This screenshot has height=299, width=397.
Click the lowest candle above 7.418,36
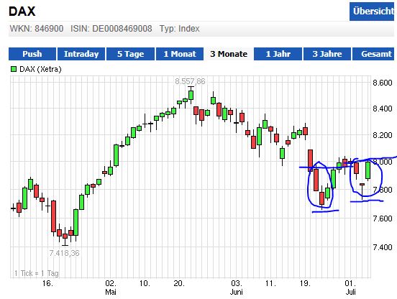pos(65,236)
